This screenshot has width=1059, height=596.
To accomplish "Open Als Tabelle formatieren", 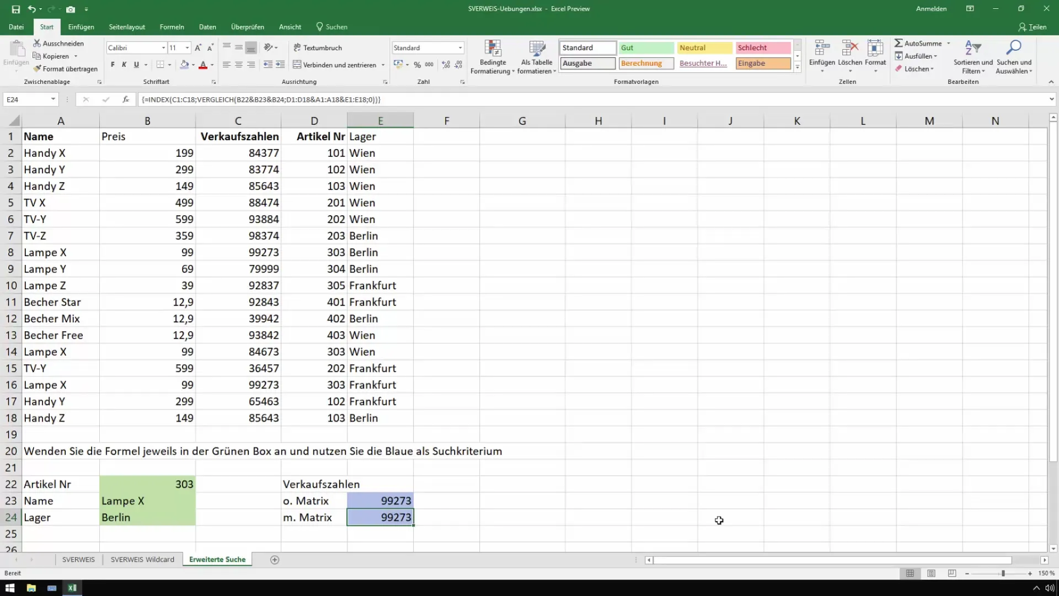I will 537,56.
